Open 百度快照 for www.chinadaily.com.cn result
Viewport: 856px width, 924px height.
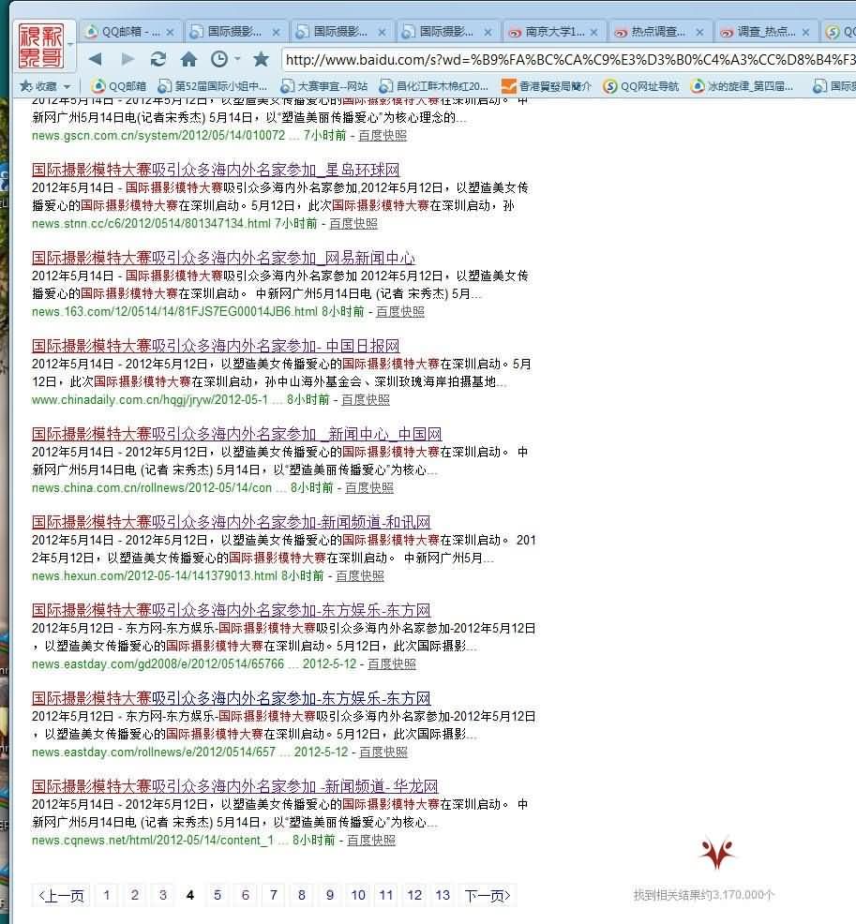pos(366,399)
